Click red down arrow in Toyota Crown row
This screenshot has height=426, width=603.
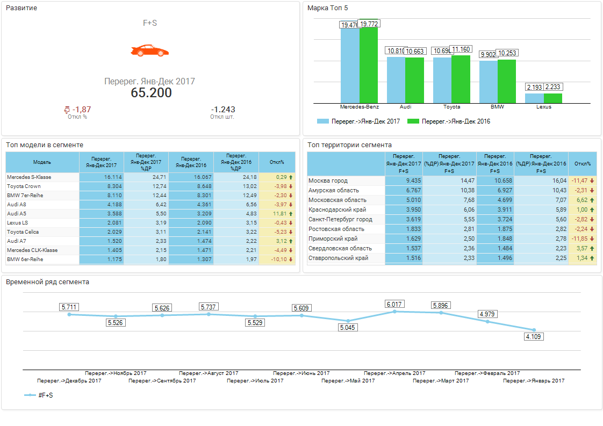click(x=291, y=186)
